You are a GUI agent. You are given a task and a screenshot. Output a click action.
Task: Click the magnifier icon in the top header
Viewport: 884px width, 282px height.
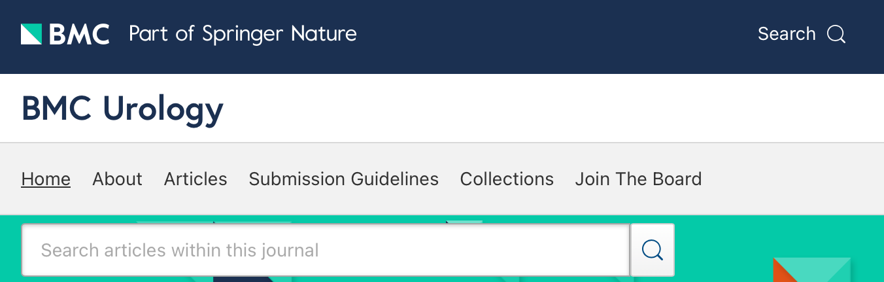click(836, 34)
